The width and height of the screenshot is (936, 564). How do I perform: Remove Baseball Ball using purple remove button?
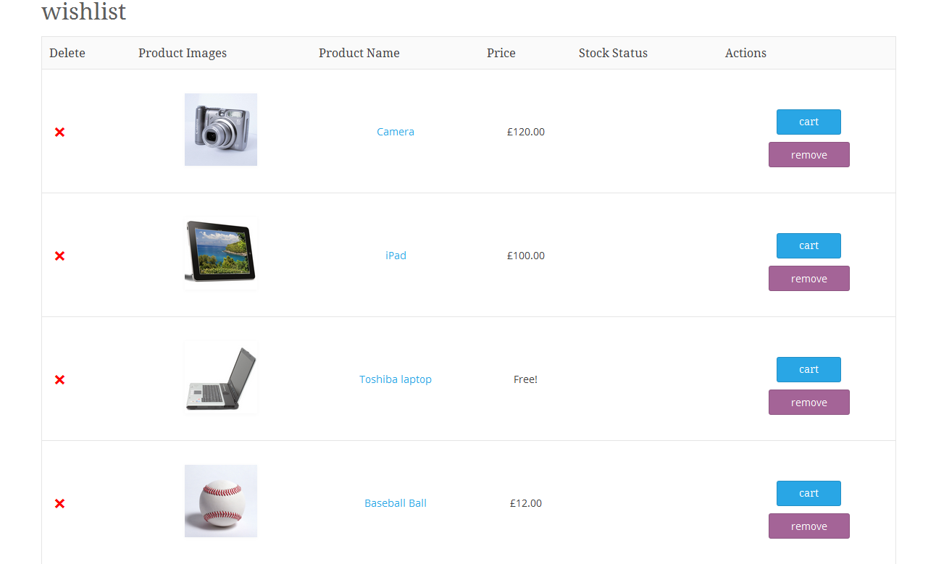pyautogui.click(x=809, y=526)
